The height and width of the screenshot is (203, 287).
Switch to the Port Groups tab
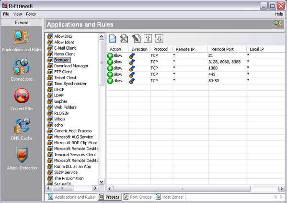pyautogui.click(x=138, y=197)
